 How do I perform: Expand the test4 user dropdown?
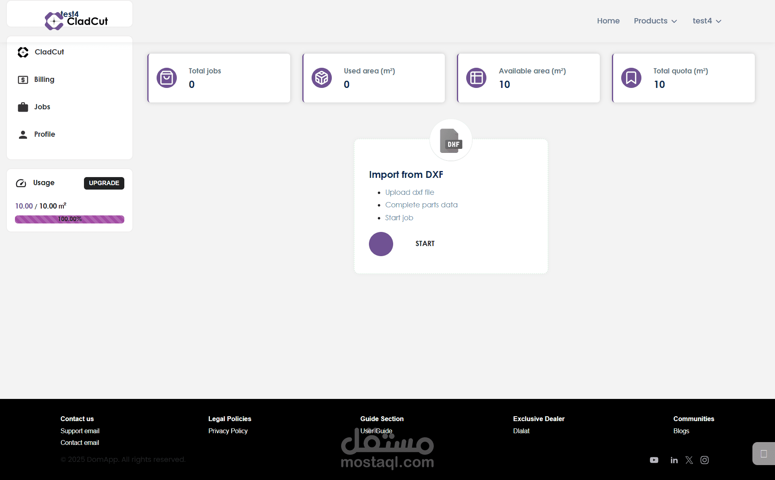[707, 21]
